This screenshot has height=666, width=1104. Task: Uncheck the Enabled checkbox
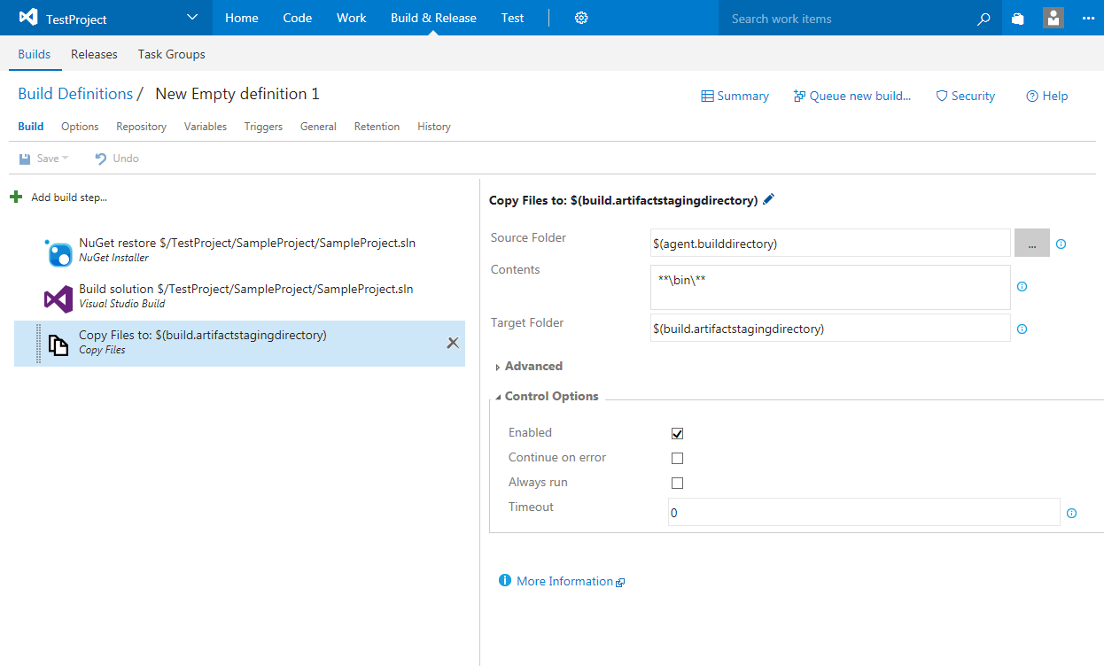(x=678, y=434)
